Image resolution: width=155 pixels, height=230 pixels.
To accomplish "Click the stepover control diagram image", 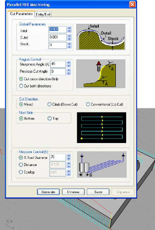I will click(x=102, y=165).
